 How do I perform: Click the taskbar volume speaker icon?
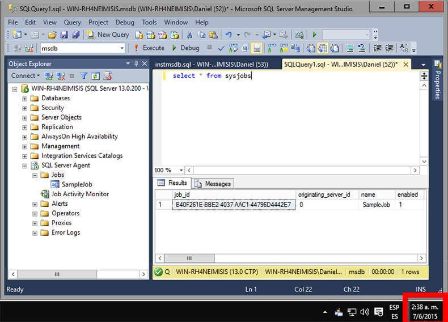(365, 312)
